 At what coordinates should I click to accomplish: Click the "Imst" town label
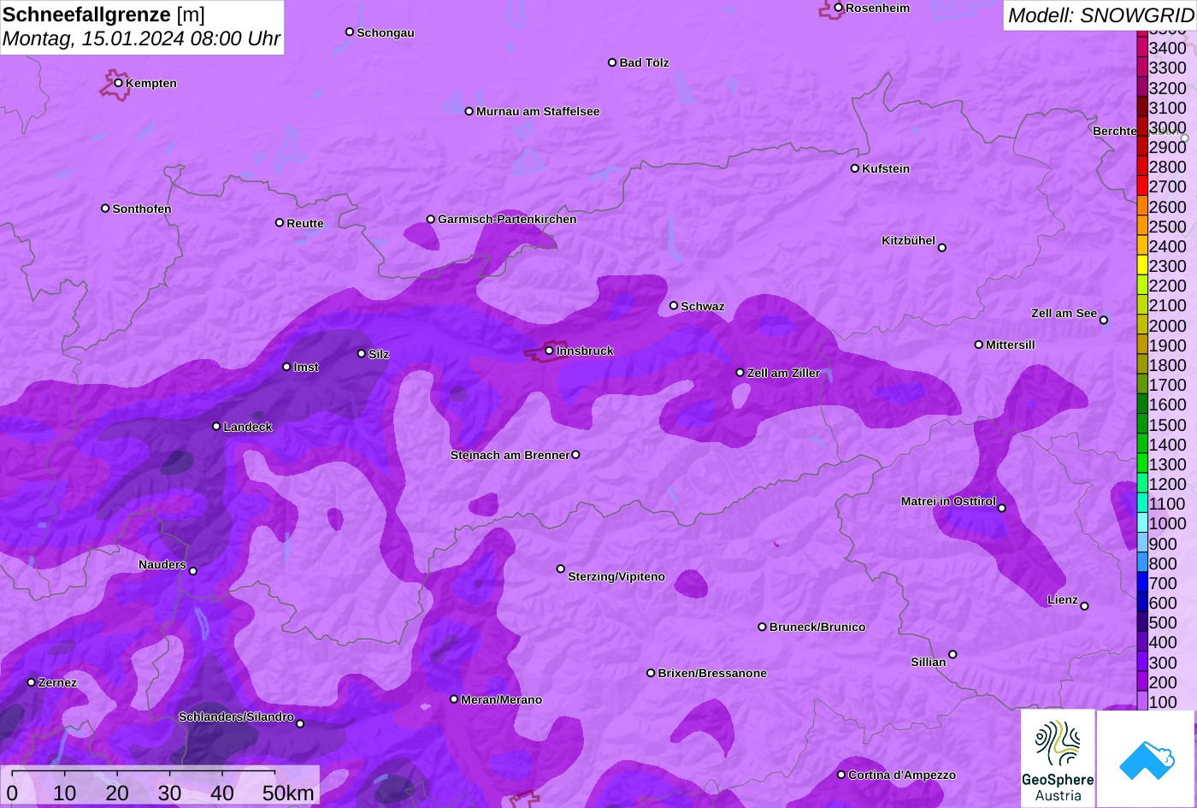point(306,368)
